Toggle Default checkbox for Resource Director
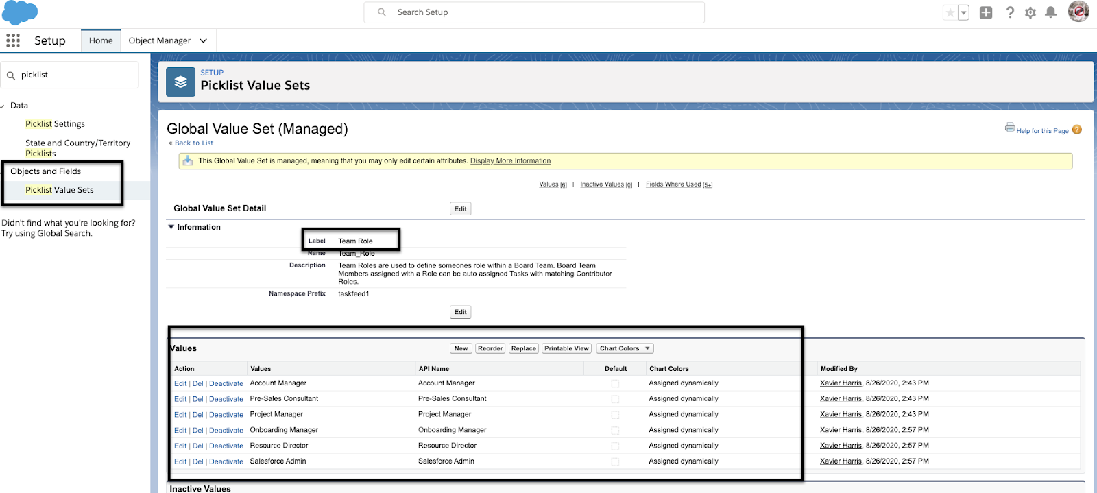Screen dimensions: 1097x493 (615, 446)
